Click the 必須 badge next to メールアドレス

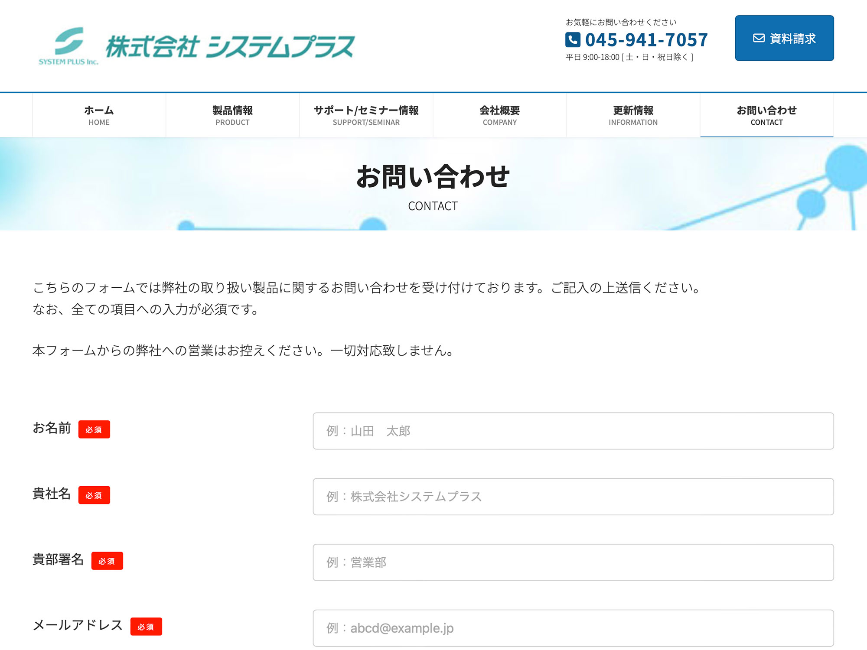tap(146, 627)
